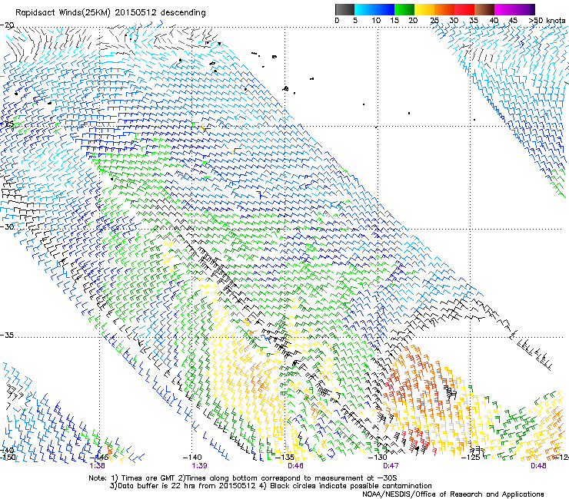Click the legend label ">50 knots"
This screenshot has height=499, width=569.
tap(547, 20)
